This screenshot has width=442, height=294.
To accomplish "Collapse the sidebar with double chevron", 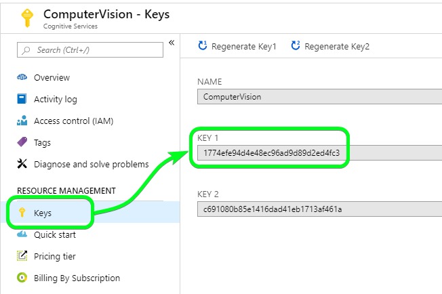I will pos(172,43).
